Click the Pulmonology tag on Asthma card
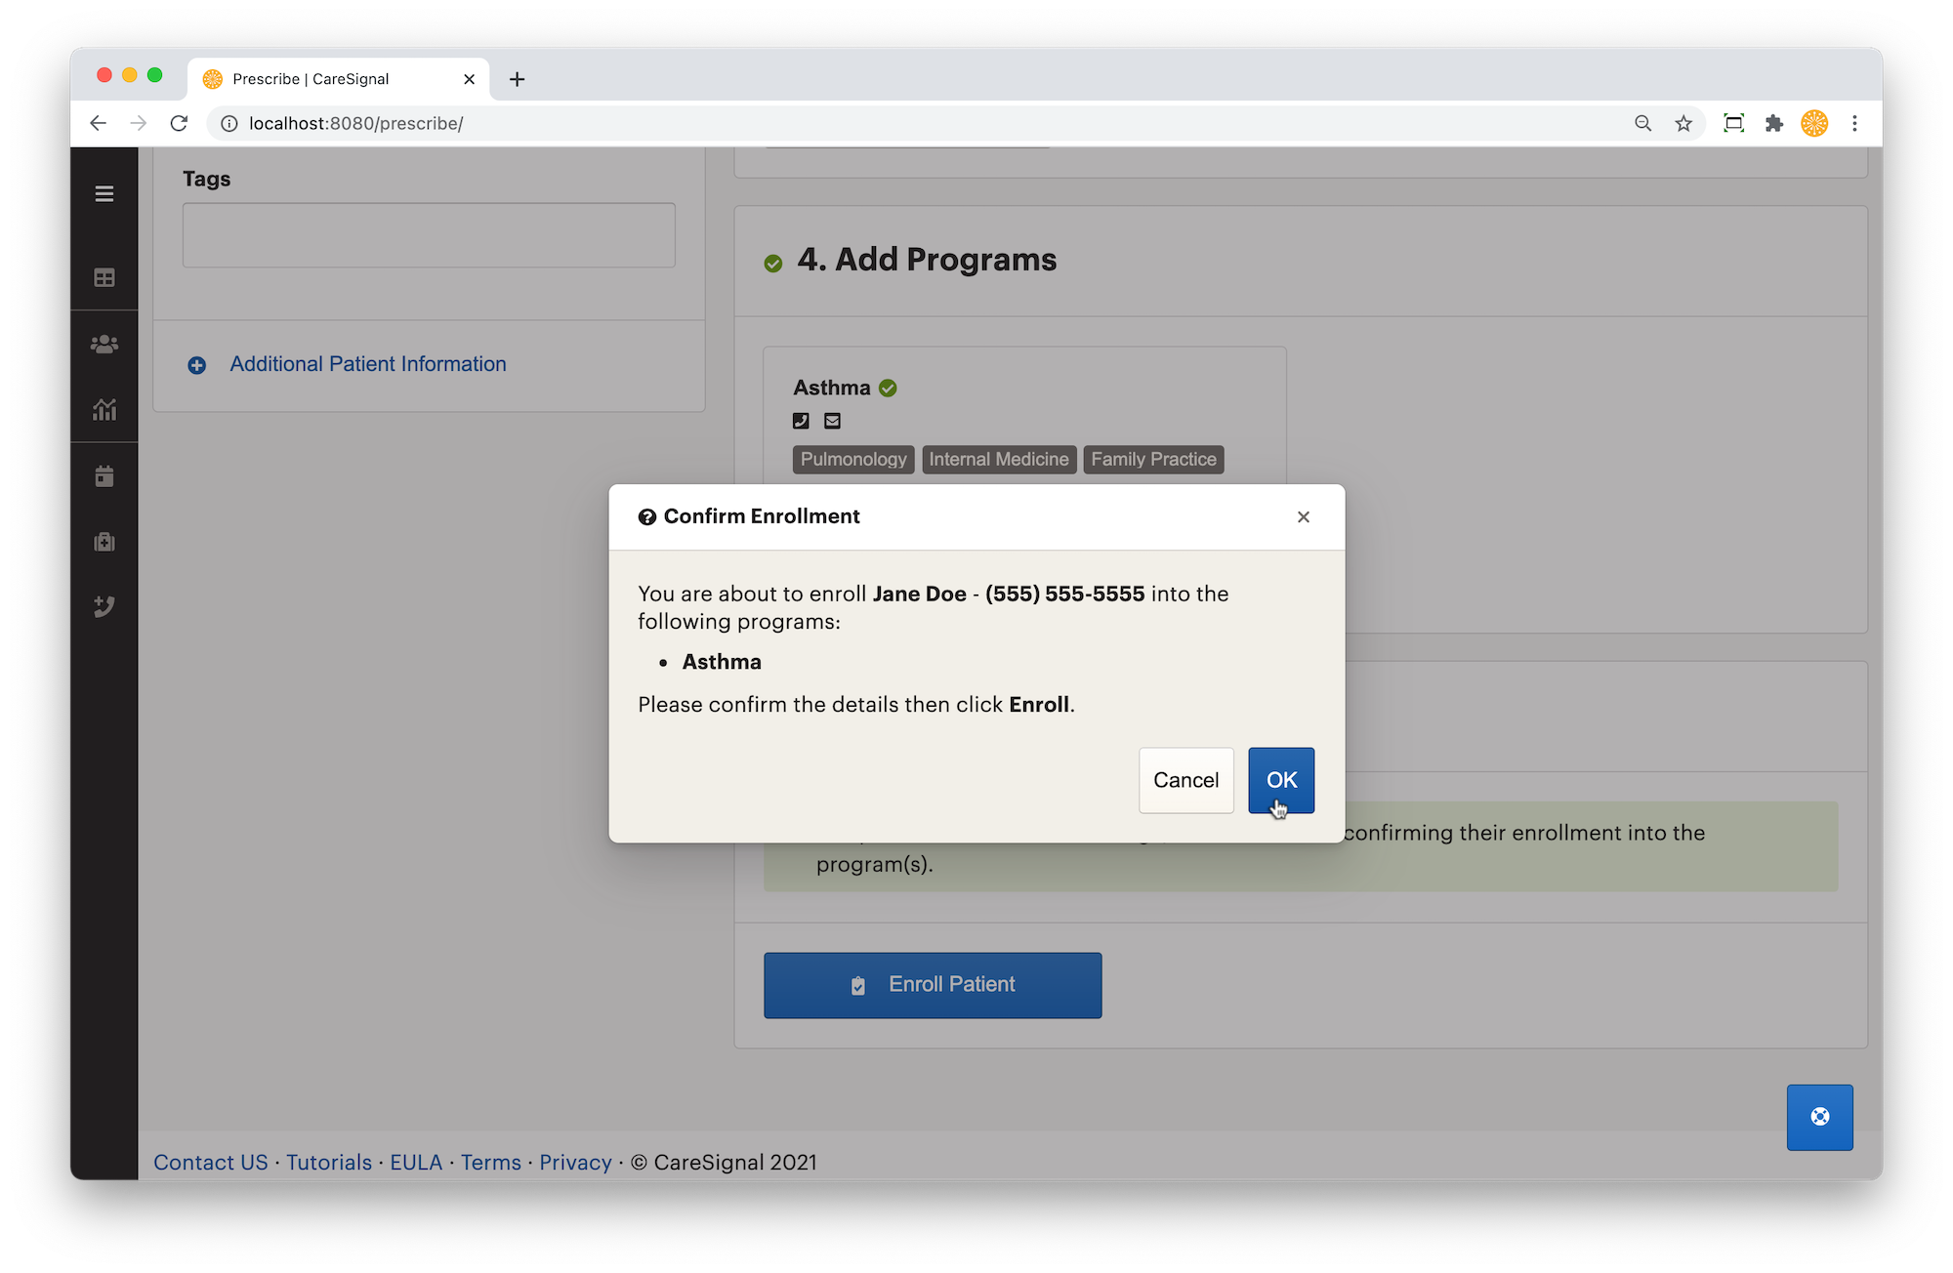 point(853,459)
